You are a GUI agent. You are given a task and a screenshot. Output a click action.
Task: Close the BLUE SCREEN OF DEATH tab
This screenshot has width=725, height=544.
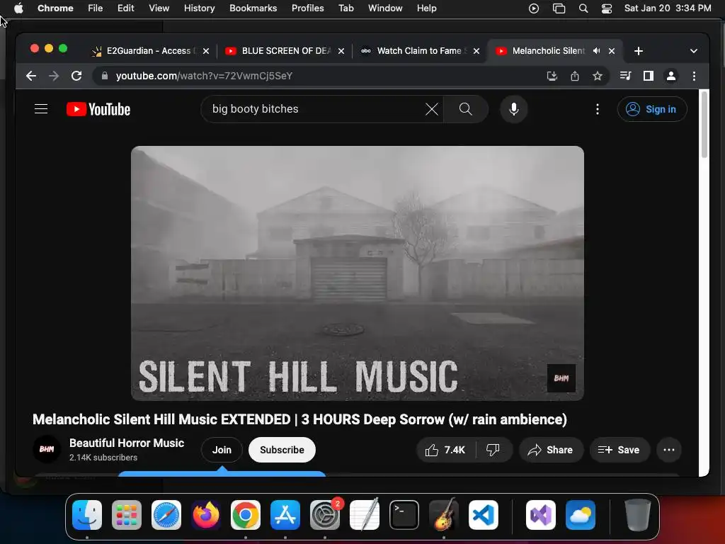[341, 51]
